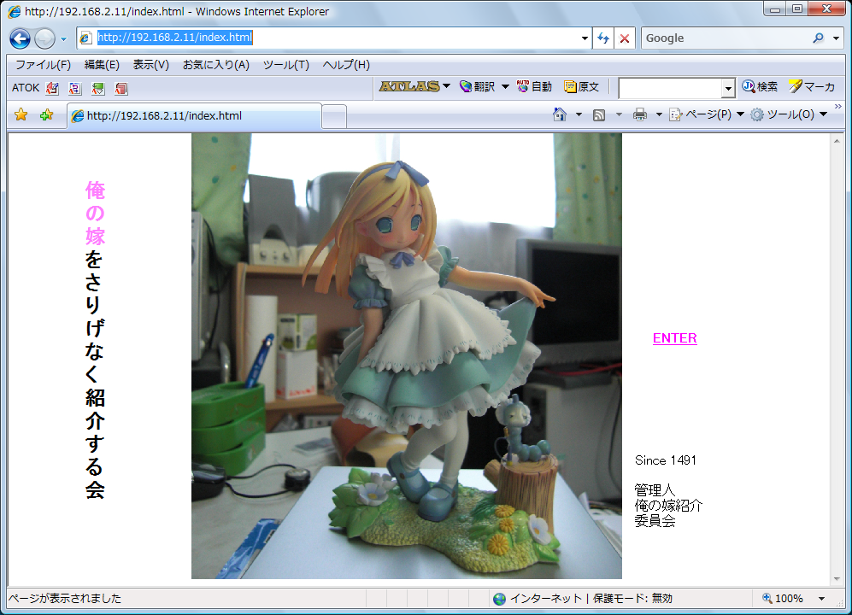Viewport: 852px width, 615px height.
Task: Click the Alice figurine photo
Action: [407, 356]
